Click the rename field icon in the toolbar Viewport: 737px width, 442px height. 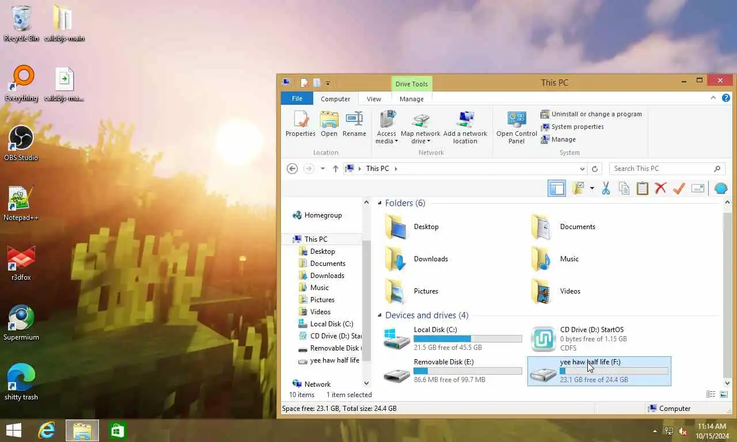pos(698,188)
